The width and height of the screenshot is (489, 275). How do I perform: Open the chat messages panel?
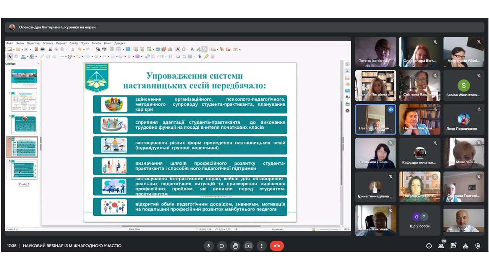coord(453,246)
